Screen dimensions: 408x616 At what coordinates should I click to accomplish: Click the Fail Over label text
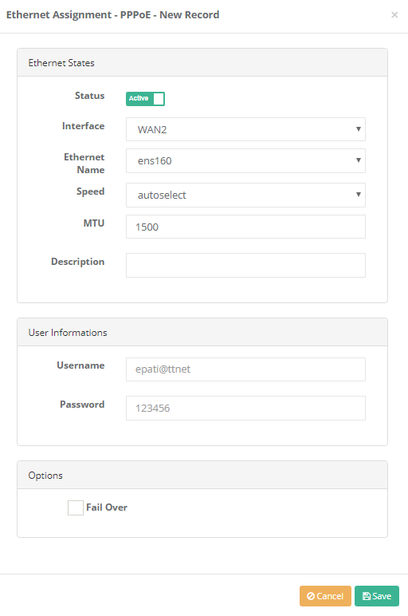click(107, 507)
